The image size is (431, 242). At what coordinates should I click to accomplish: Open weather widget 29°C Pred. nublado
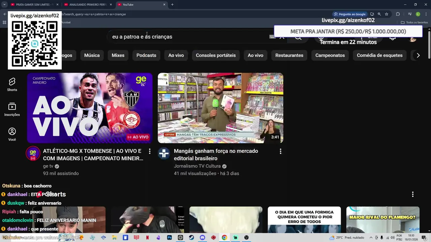(346, 238)
